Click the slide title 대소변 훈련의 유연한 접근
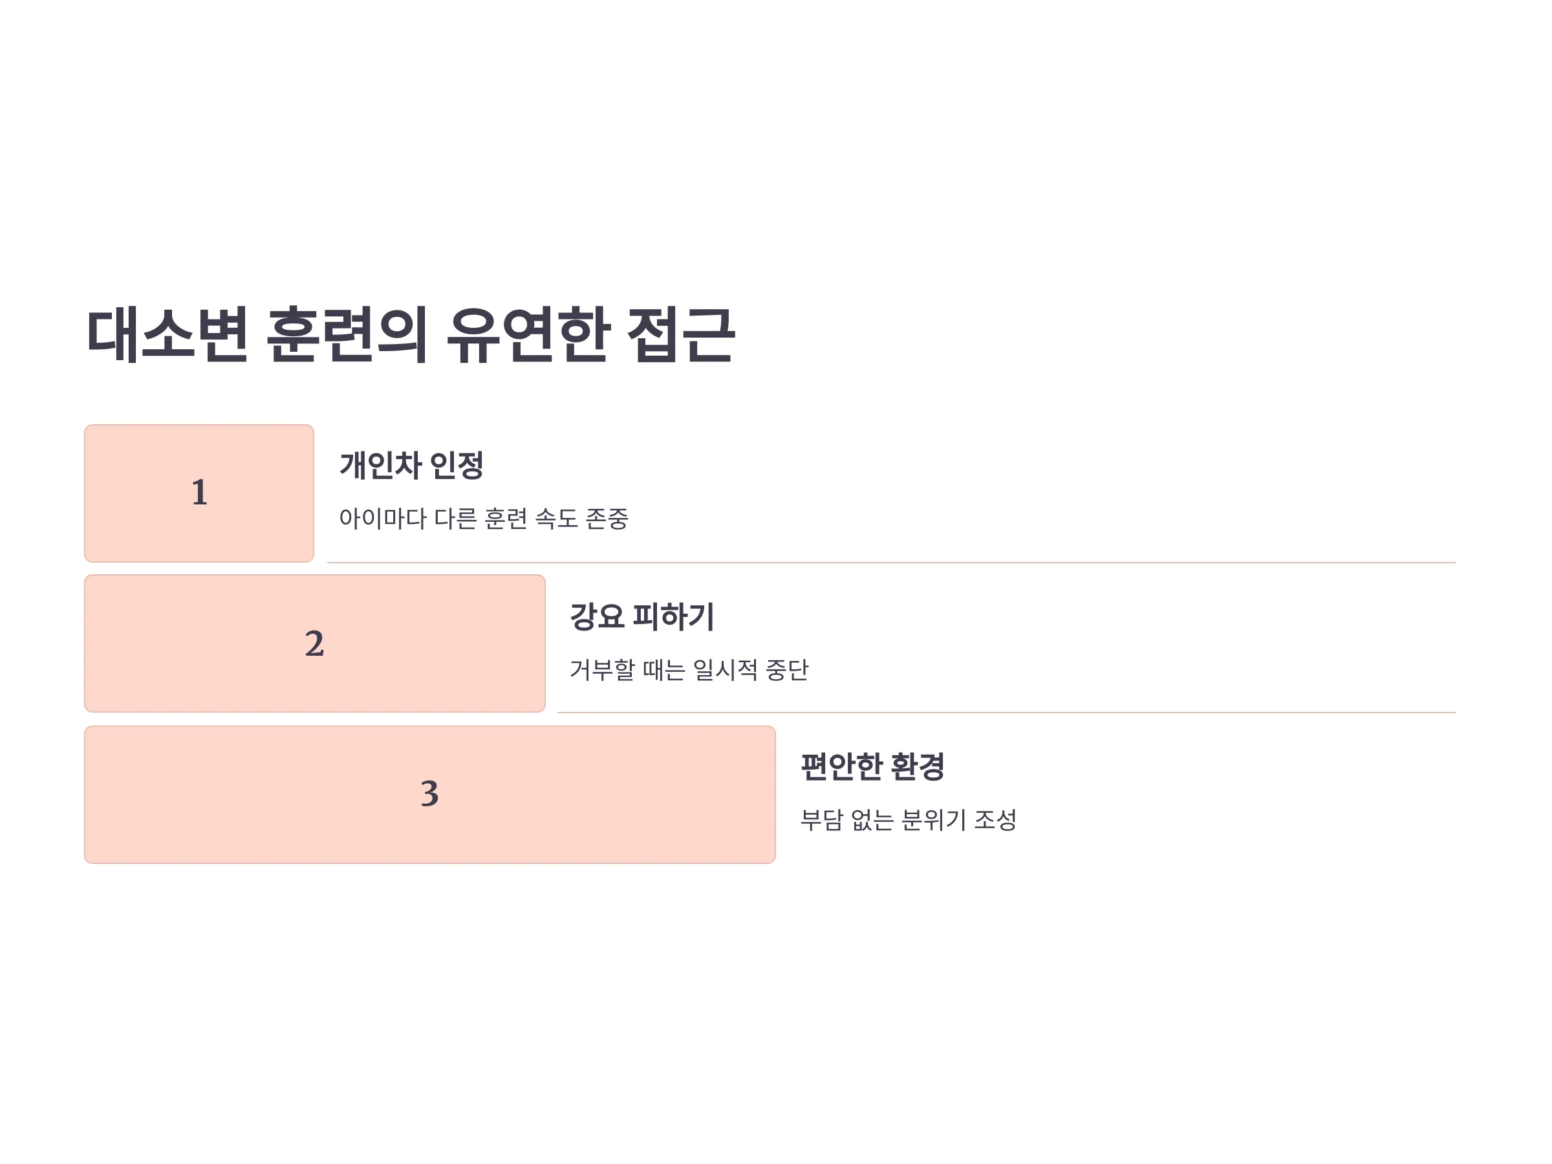The width and height of the screenshot is (1552, 1164). click(x=411, y=336)
